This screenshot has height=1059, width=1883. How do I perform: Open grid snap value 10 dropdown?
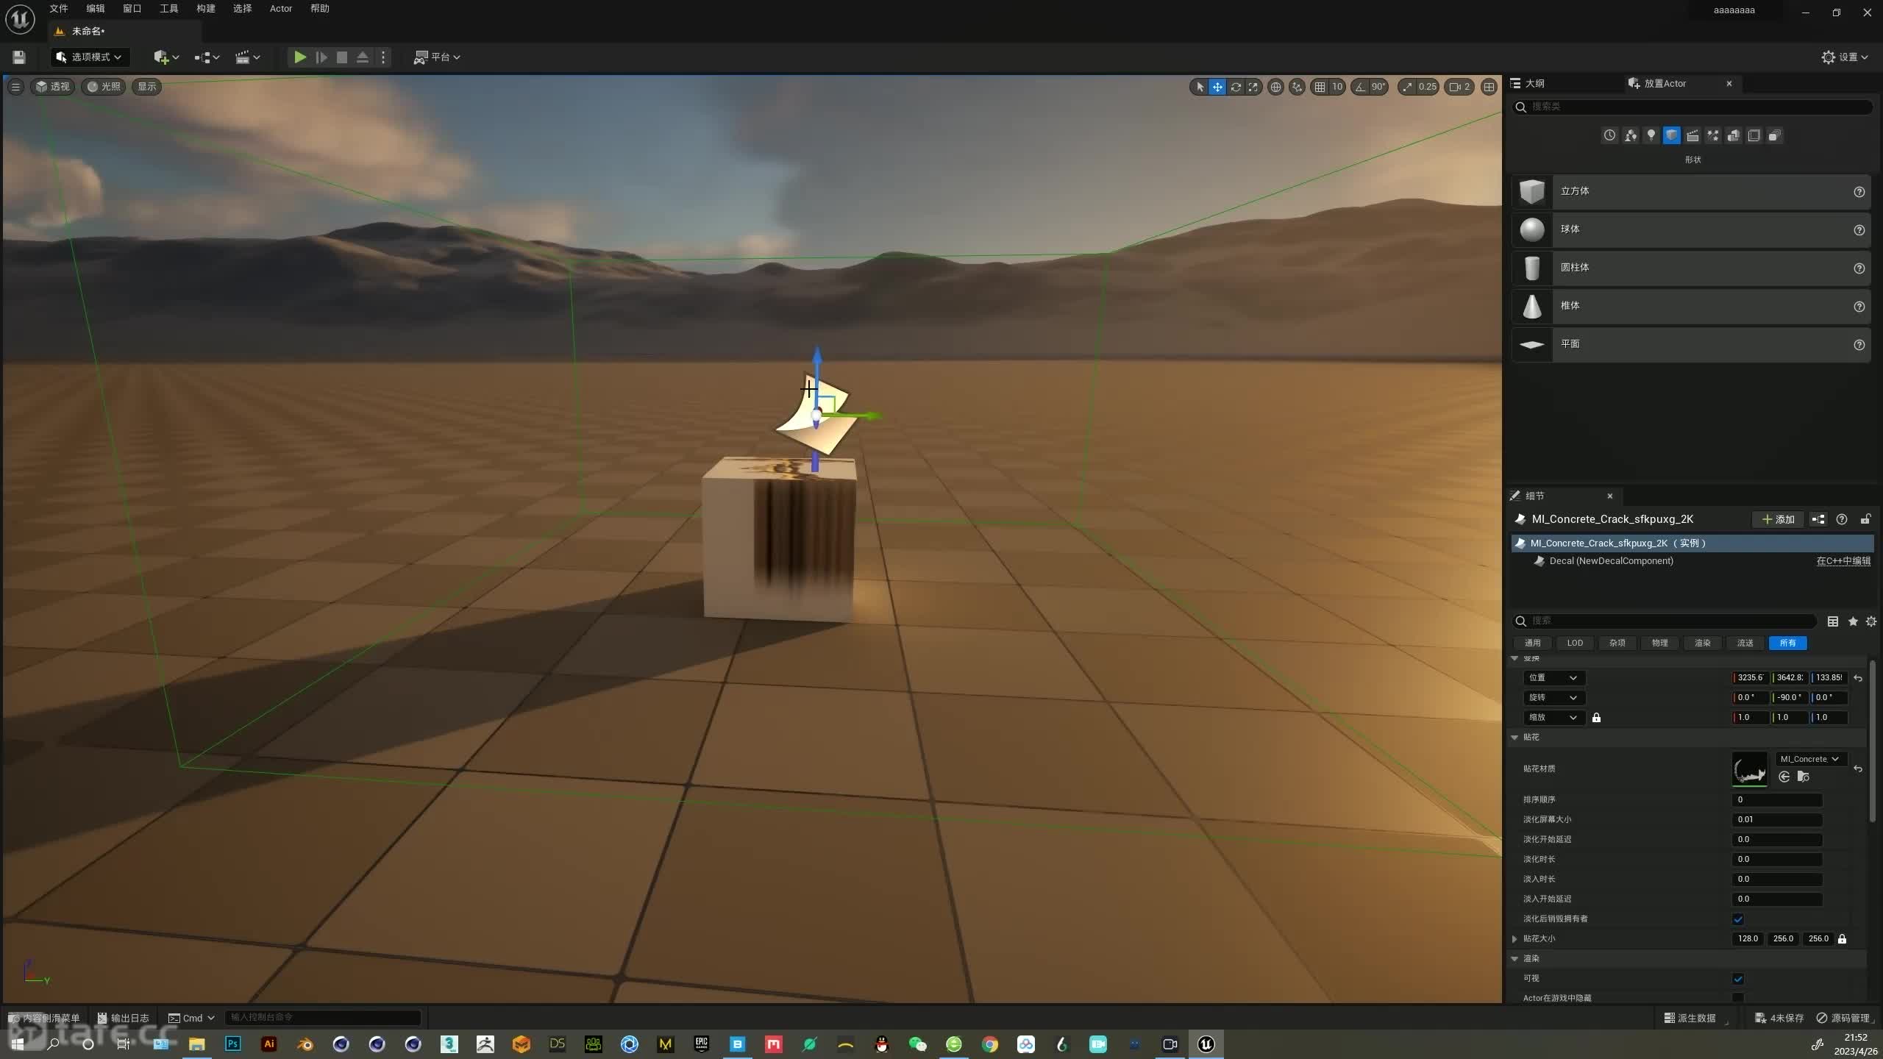pos(1337,87)
